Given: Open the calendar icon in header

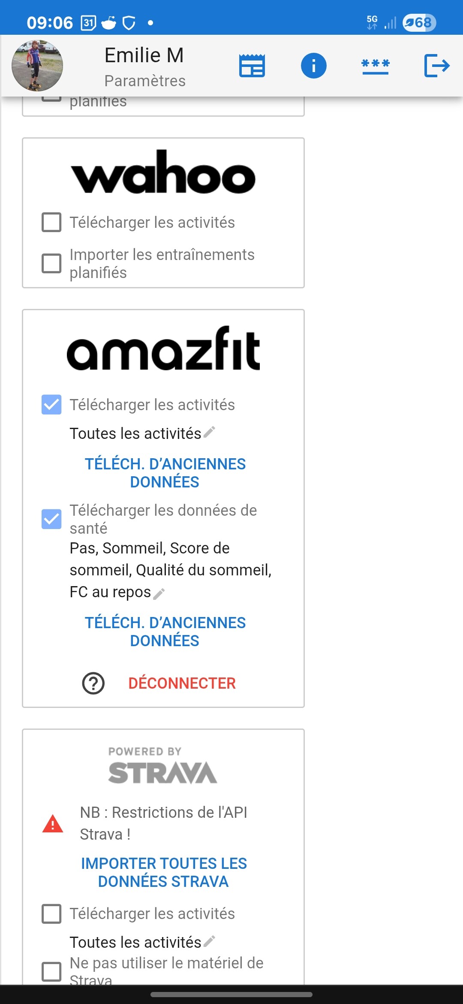Looking at the screenshot, I should pos(252,66).
